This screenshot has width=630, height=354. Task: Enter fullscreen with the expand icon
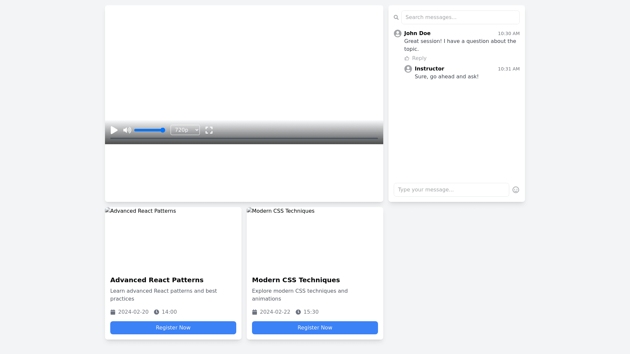pos(209,130)
